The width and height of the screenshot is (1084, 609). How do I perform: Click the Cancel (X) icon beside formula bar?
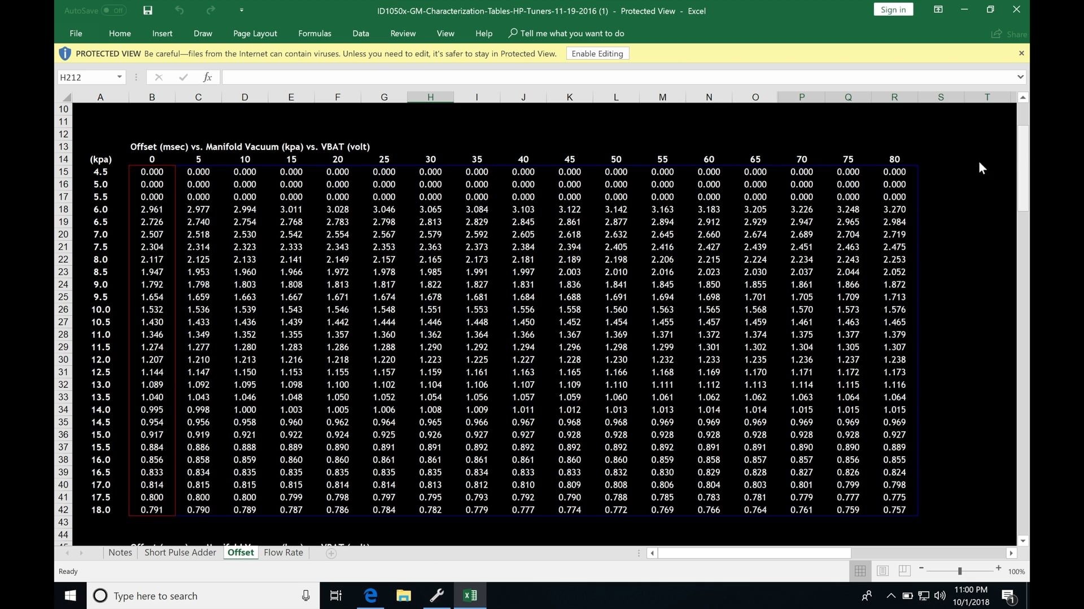[x=159, y=77]
